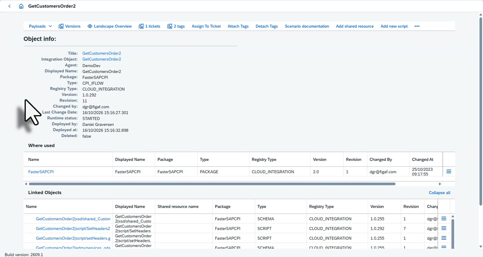Screen dimensions: 483x257
Task: Open the home page icon
Action: [x=21, y=6]
